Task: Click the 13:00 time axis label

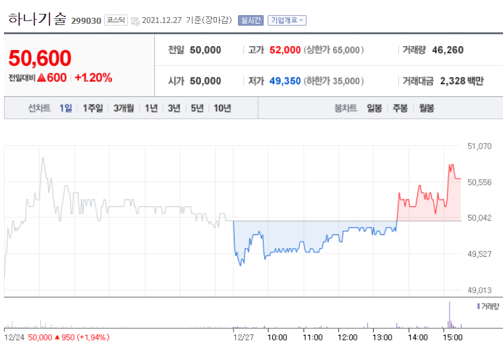Action: [x=382, y=337]
